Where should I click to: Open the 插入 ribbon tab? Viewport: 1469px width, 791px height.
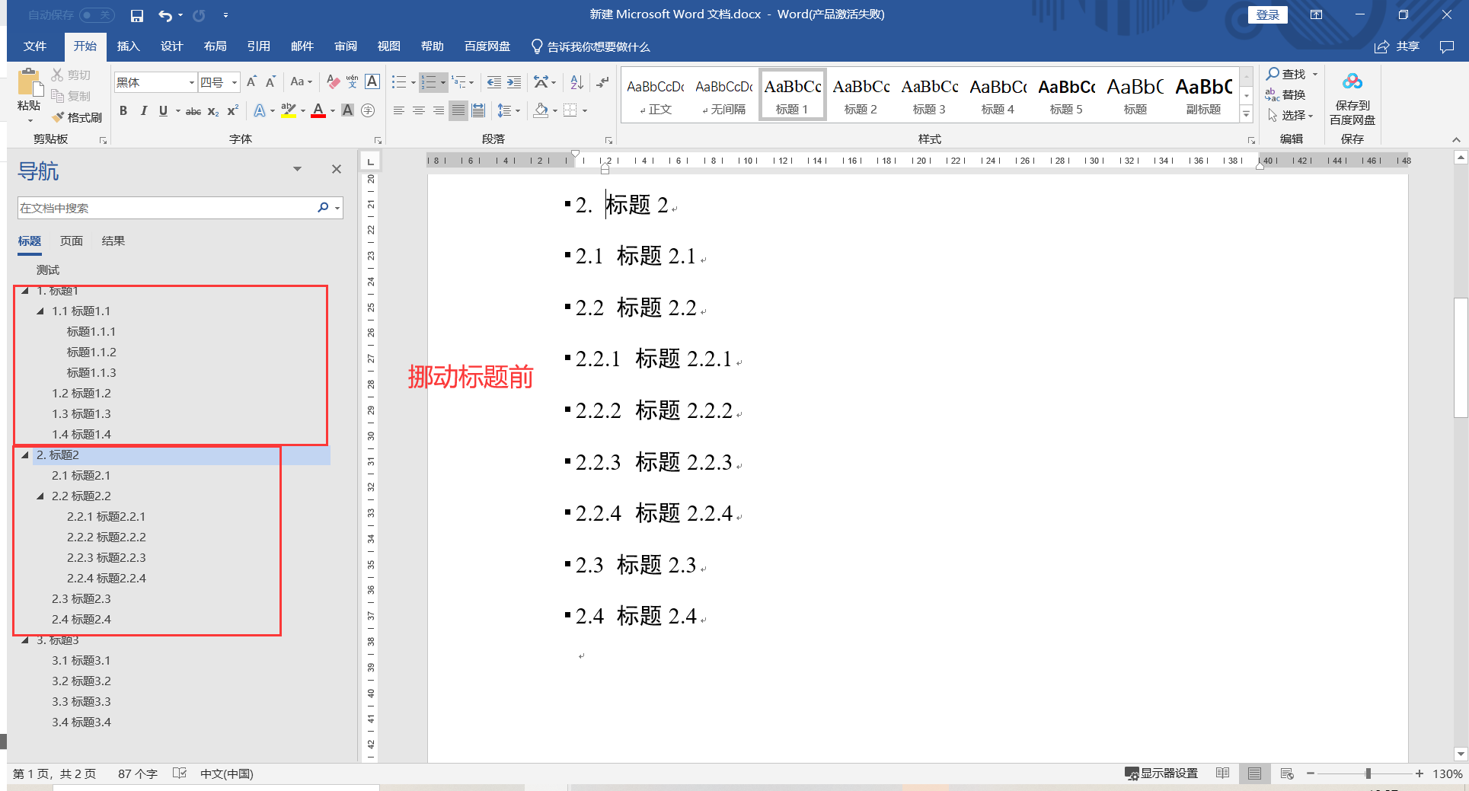tap(129, 46)
